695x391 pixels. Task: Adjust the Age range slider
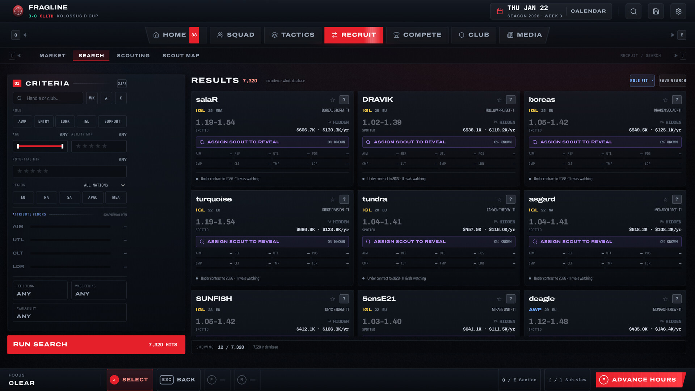tap(40, 146)
